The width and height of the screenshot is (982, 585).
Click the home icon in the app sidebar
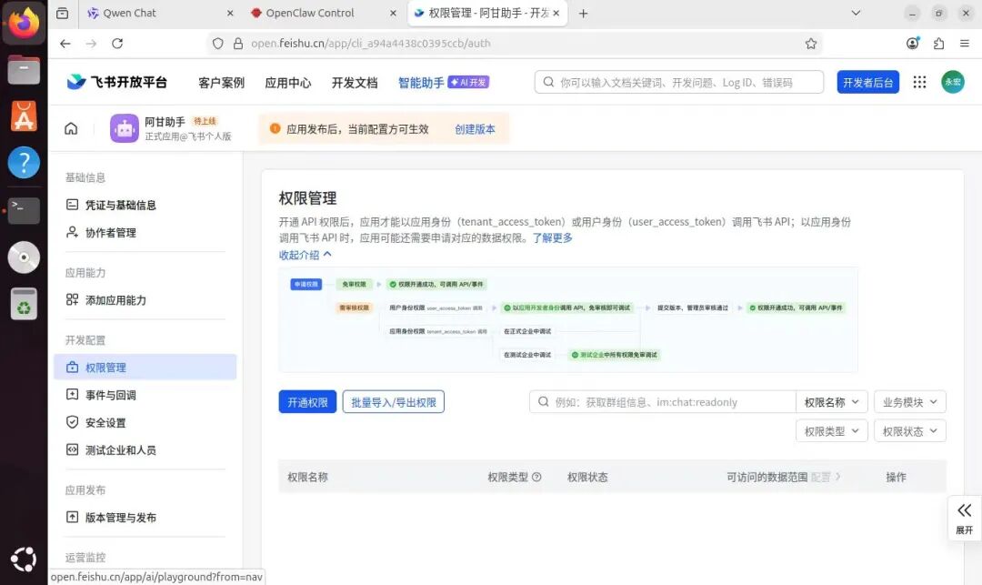(x=71, y=128)
